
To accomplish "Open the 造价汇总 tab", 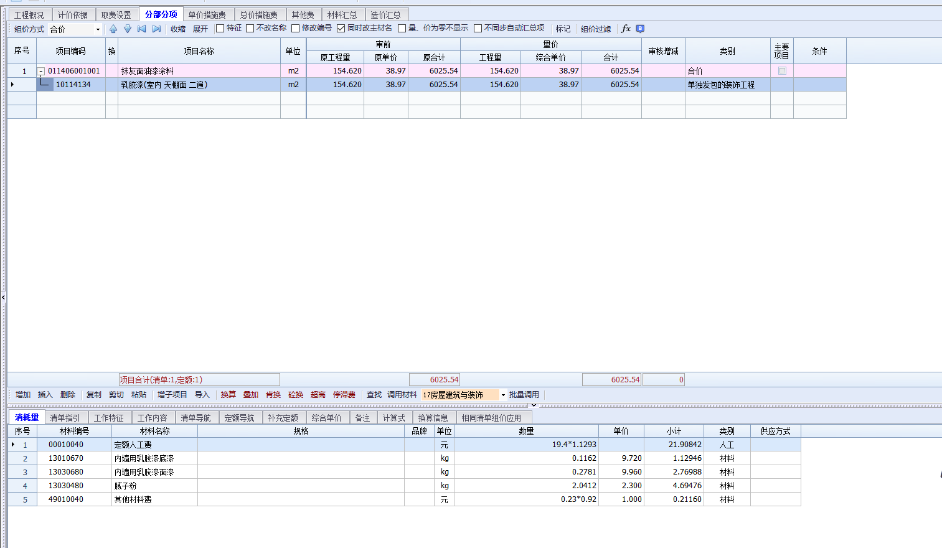I will pos(385,15).
